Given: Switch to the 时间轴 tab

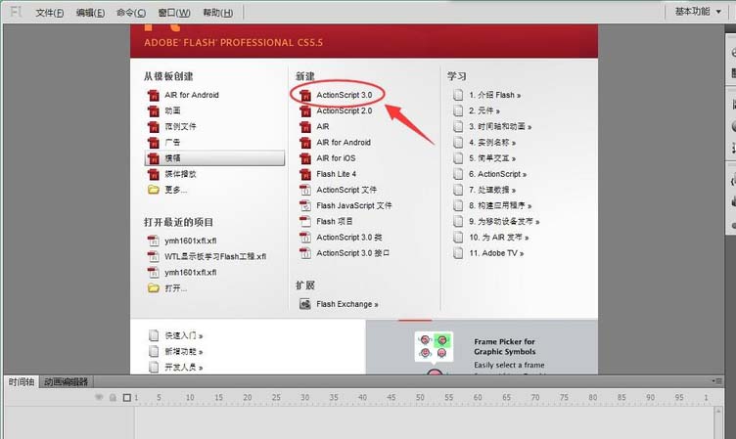Looking at the screenshot, I should pos(22,381).
